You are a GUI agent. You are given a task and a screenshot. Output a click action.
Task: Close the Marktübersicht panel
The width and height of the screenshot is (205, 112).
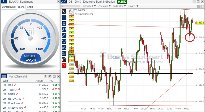(x=58, y=76)
